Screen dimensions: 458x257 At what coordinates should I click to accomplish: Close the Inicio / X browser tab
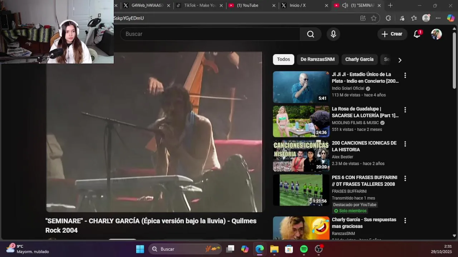(x=326, y=5)
